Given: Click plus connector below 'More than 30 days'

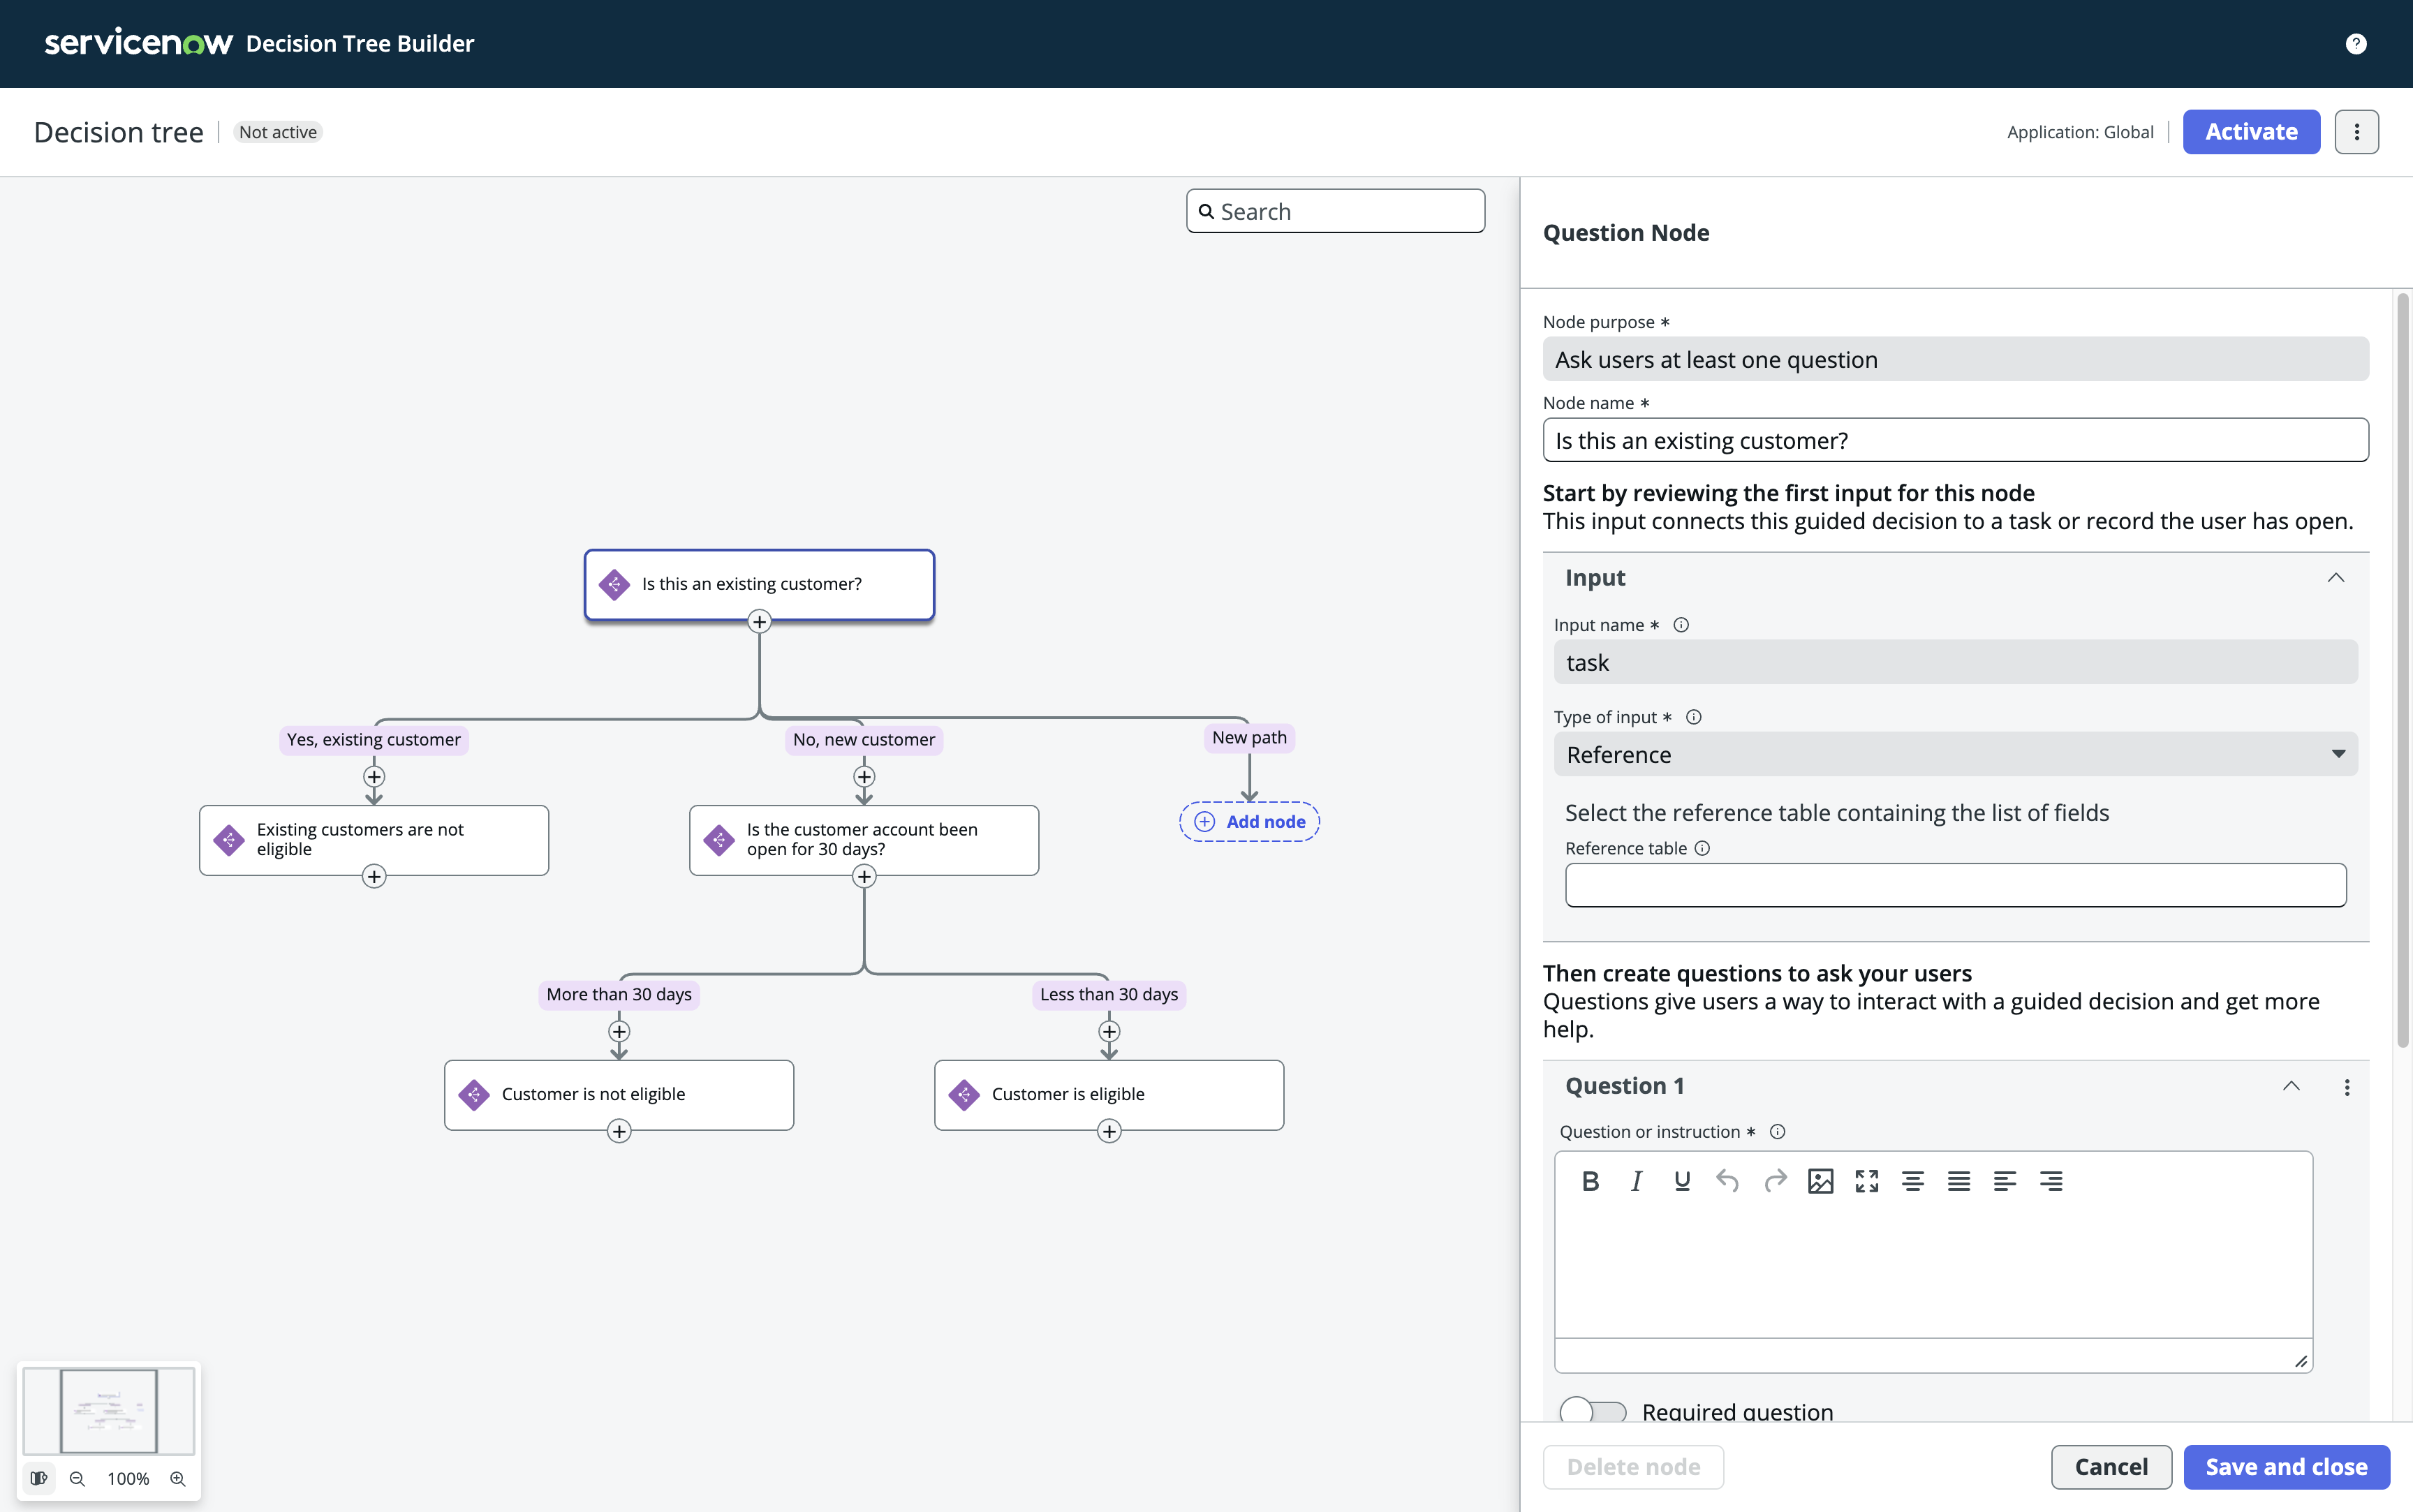Looking at the screenshot, I should [619, 1031].
